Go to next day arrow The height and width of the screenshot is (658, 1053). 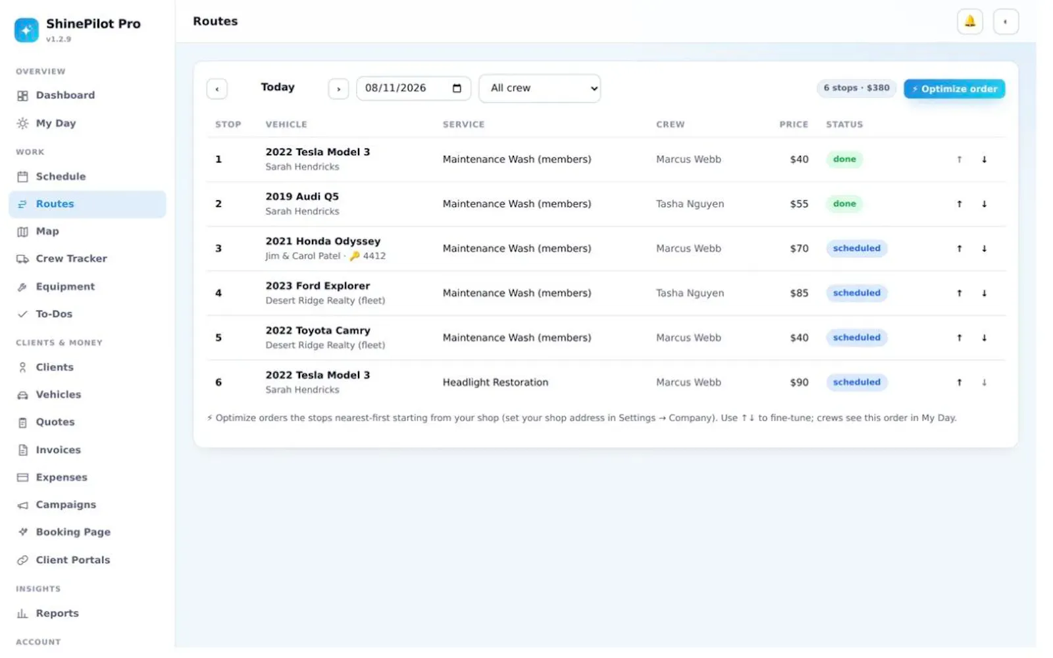pos(338,89)
